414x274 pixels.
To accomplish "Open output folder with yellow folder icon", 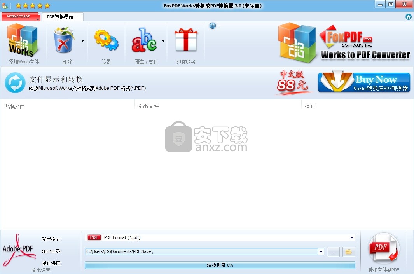I will 349,252.
